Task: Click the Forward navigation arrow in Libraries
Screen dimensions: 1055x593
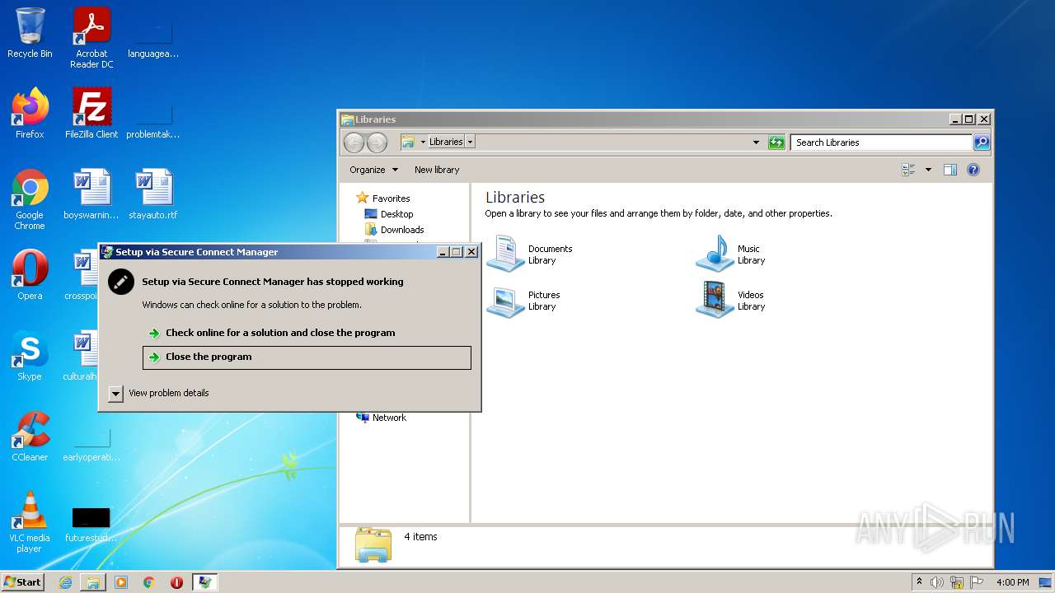Action: point(377,142)
